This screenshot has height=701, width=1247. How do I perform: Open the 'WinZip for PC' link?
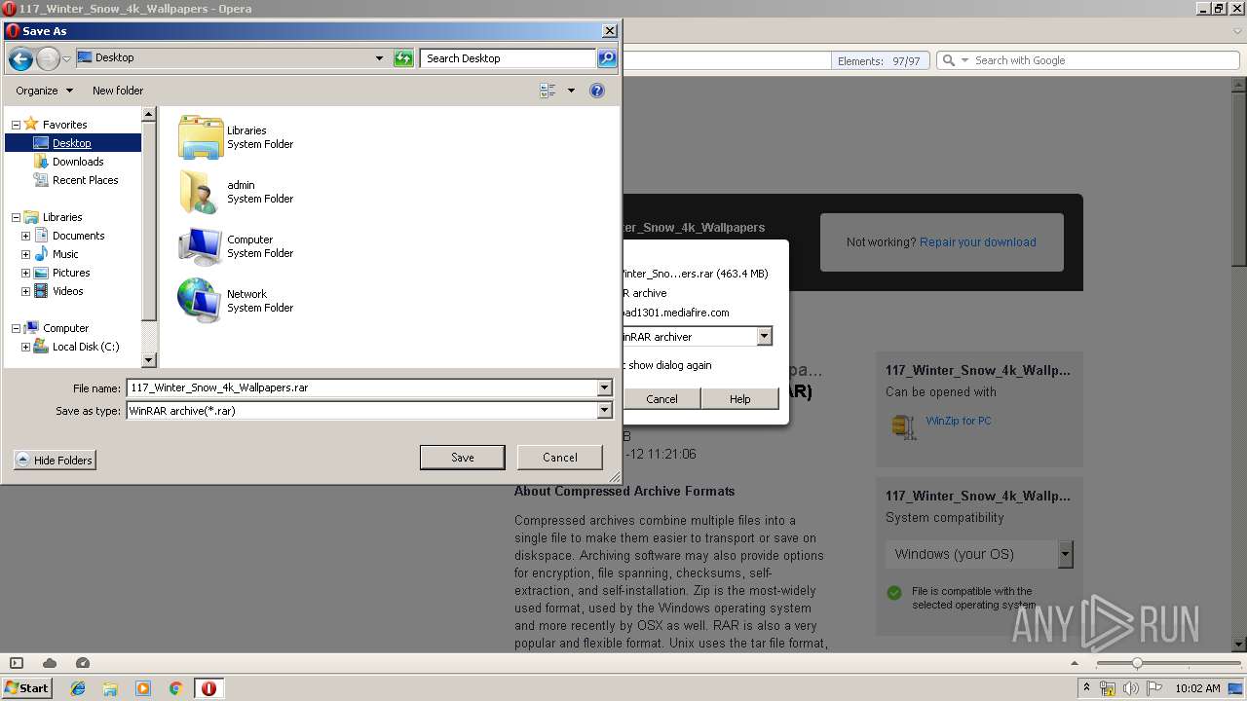tap(959, 422)
